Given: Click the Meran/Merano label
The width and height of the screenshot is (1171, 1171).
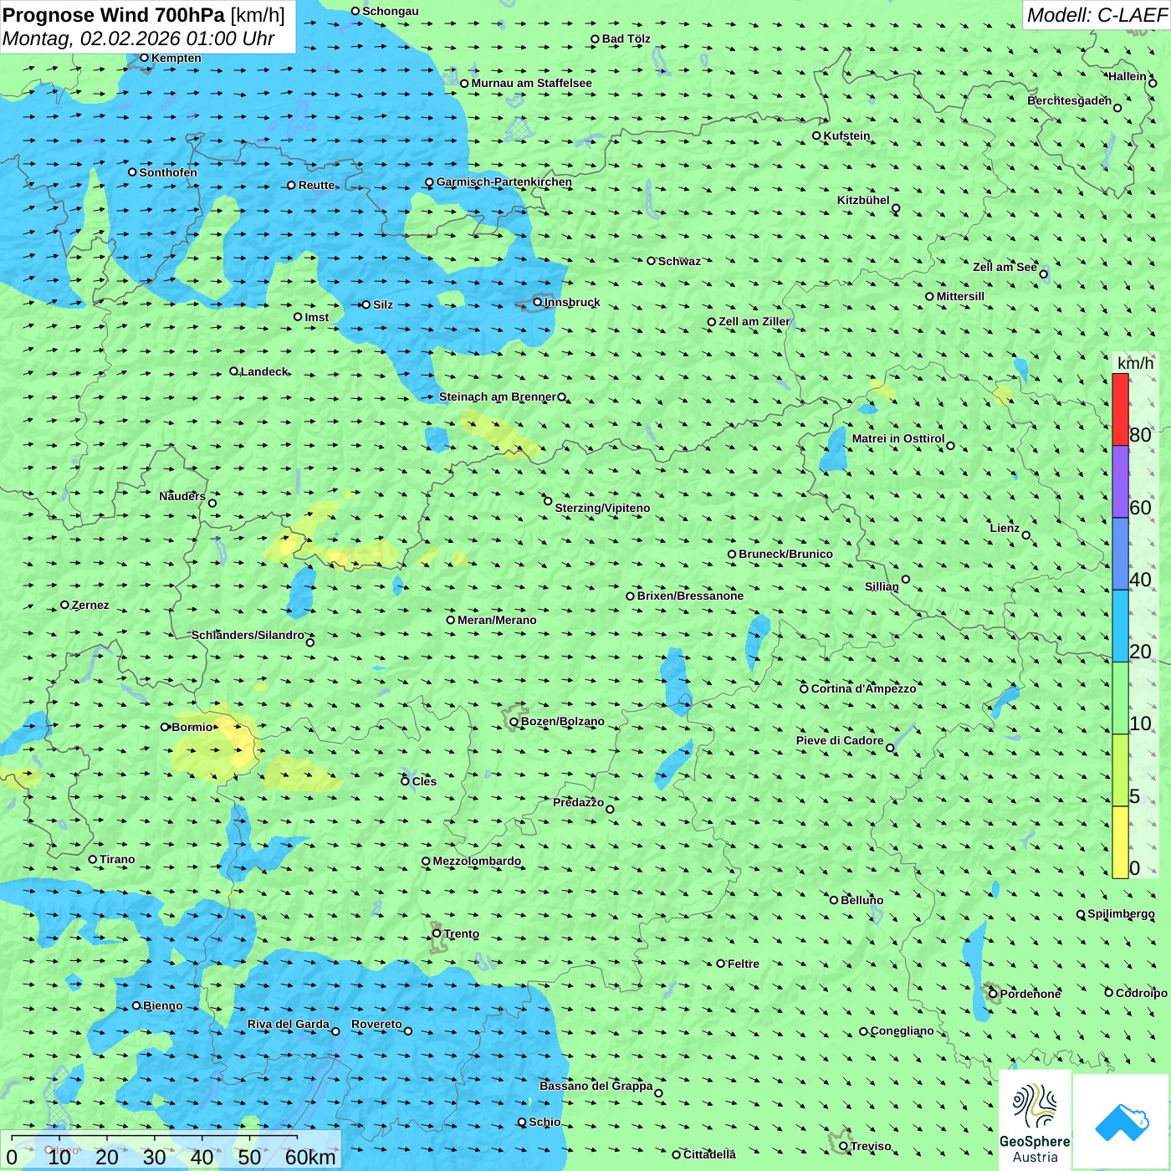Looking at the screenshot, I should (x=497, y=620).
